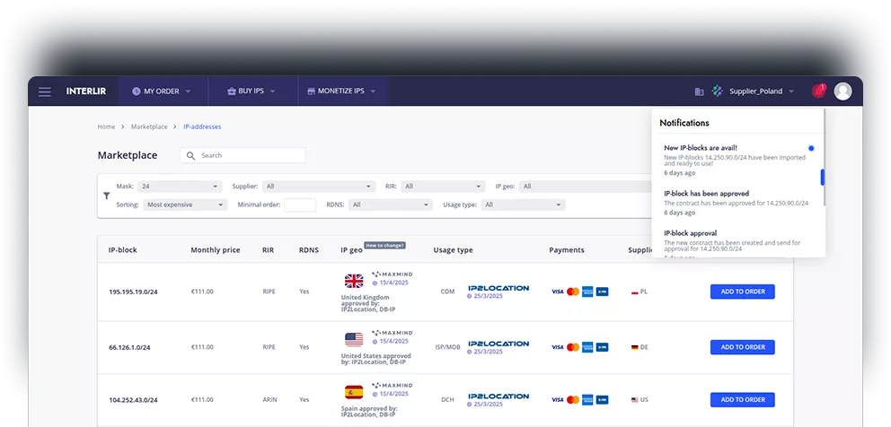Open the MONETIZE IPS menu
891x427 pixels.
[341, 91]
